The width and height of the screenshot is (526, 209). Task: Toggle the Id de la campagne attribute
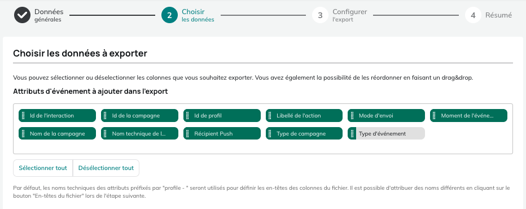(139, 116)
